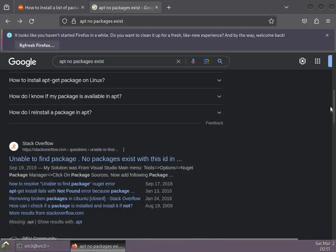
Task: Clear the Google search query with X
Action: 178,61
